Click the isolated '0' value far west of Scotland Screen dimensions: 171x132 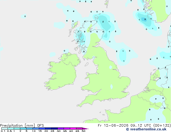(x=25, y=16)
